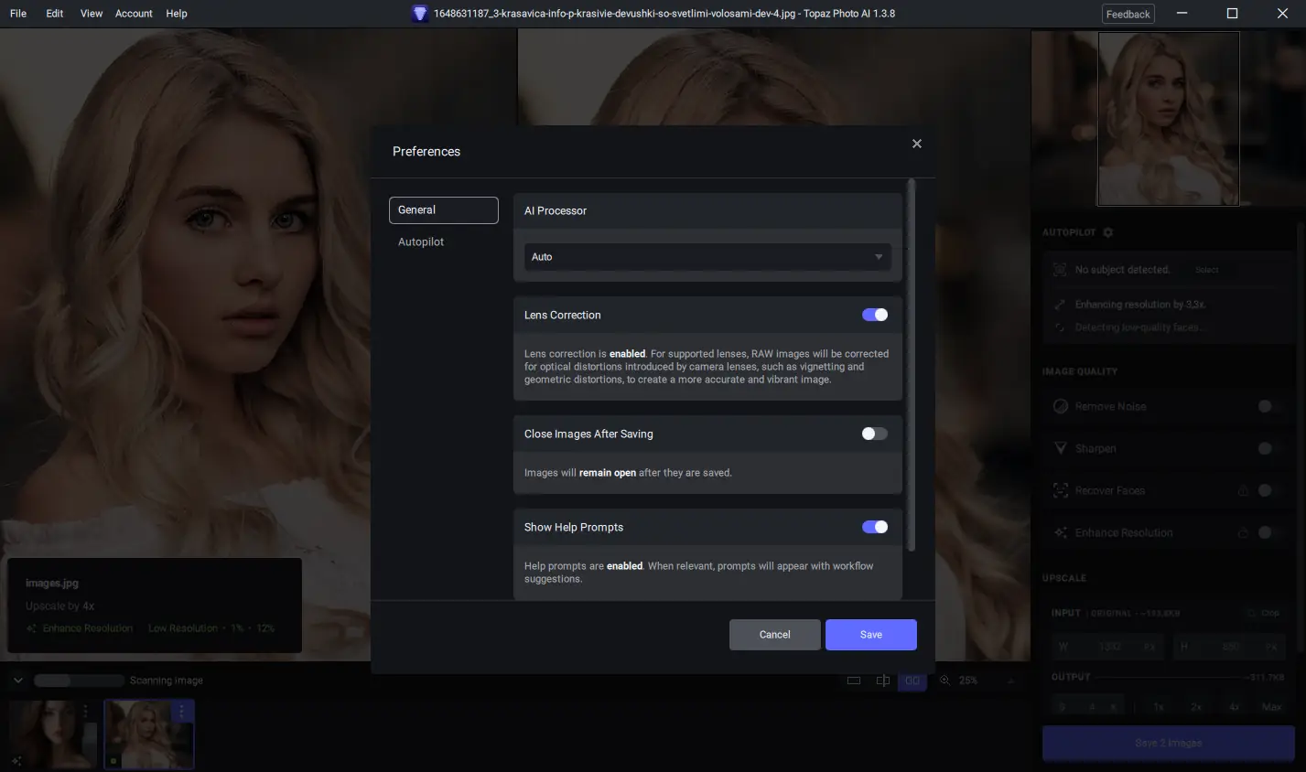Click the sparkle icon in the images.jpg info card
This screenshot has width=1306, height=772.
point(31,628)
